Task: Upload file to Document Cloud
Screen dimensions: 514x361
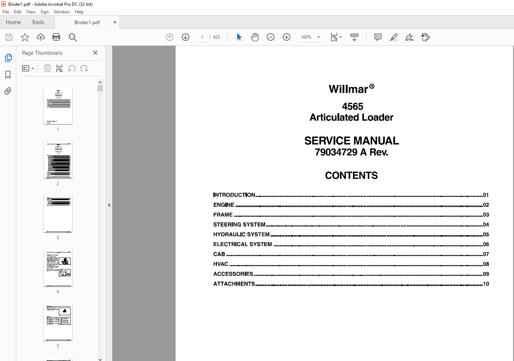Action: (x=41, y=37)
